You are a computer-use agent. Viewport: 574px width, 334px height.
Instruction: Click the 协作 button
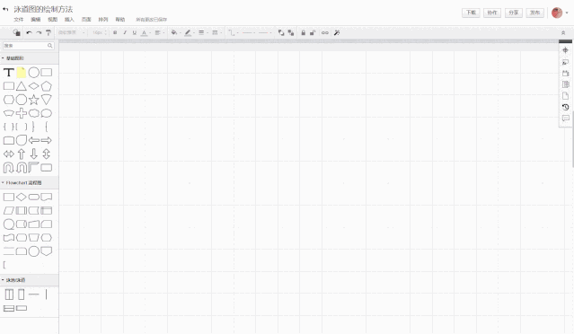(x=492, y=13)
